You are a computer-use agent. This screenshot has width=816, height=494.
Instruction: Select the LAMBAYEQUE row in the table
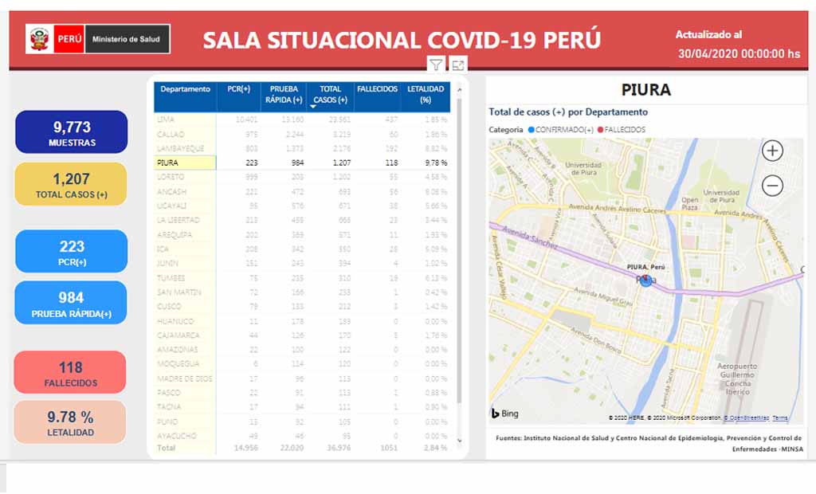(x=302, y=148)
